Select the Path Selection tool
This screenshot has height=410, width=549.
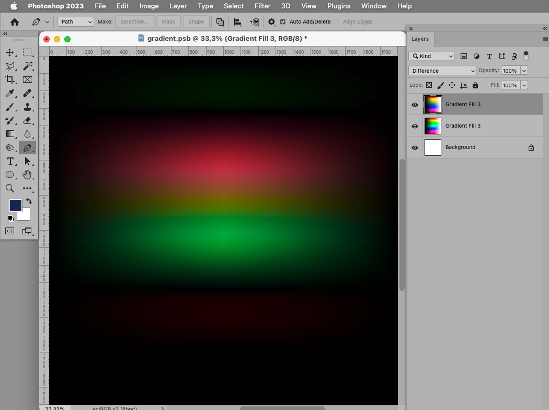[x=27, y=161]
